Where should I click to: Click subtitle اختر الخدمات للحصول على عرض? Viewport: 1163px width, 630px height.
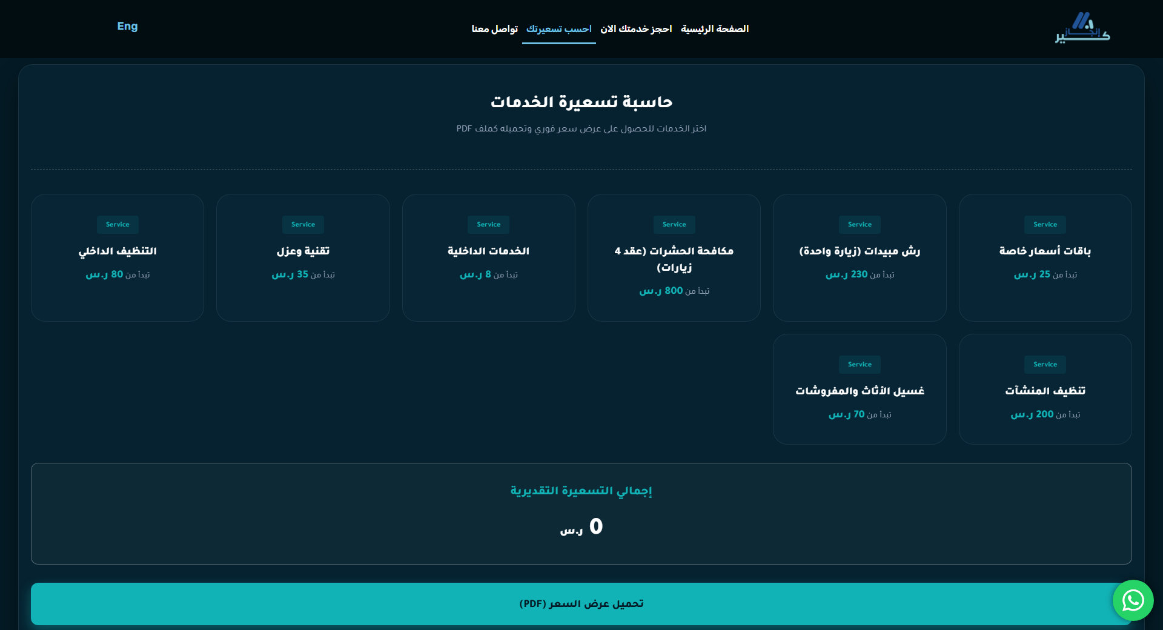click(x=581, y=128)
